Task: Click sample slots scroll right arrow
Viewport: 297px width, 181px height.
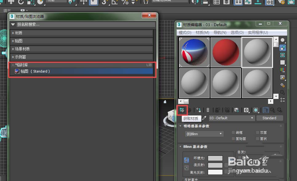Action: click(271, 101)
